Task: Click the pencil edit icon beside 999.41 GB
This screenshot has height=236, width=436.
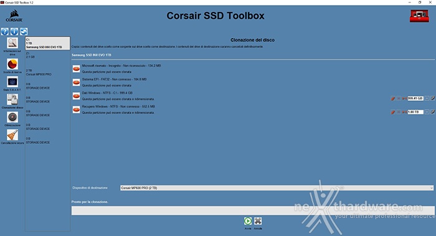Action: click(x=433, y=98)
